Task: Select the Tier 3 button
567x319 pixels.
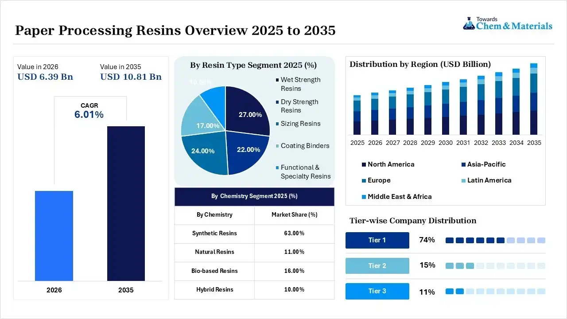Action: [377, 291]
